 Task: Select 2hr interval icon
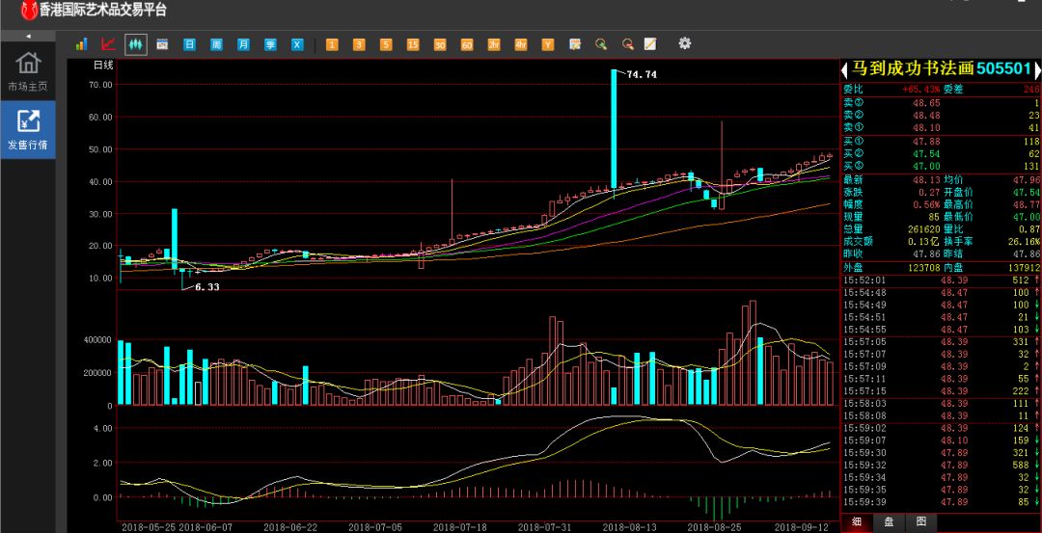(x=494, y=44)
